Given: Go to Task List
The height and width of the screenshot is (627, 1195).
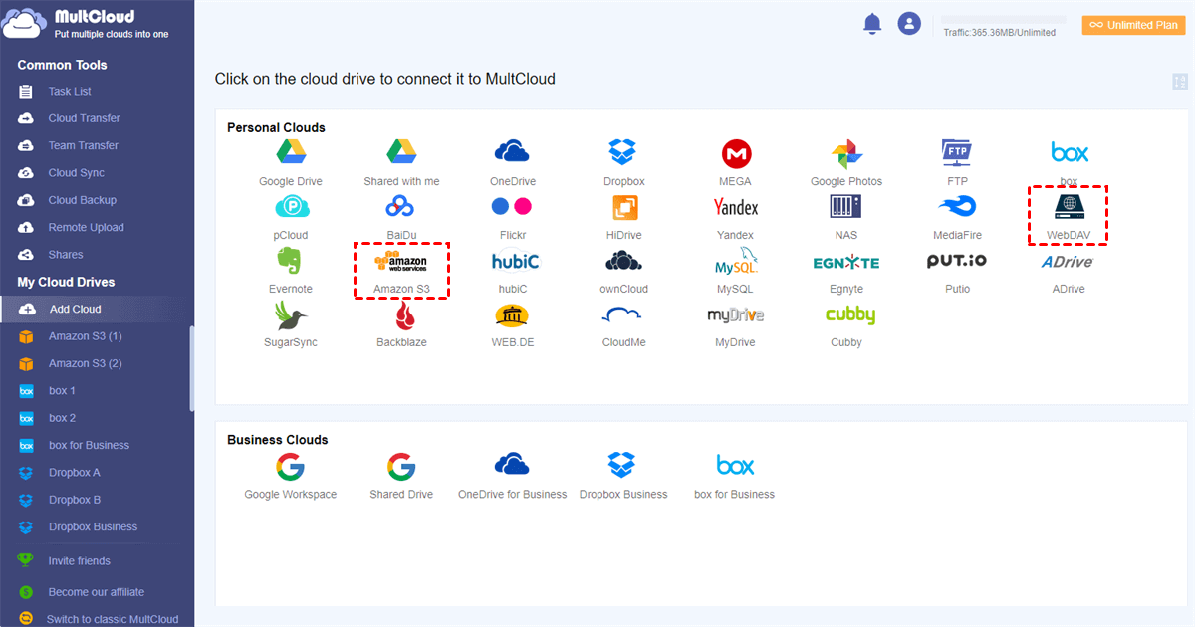Looking at the screenshot, I should click(x=70, y=92).
